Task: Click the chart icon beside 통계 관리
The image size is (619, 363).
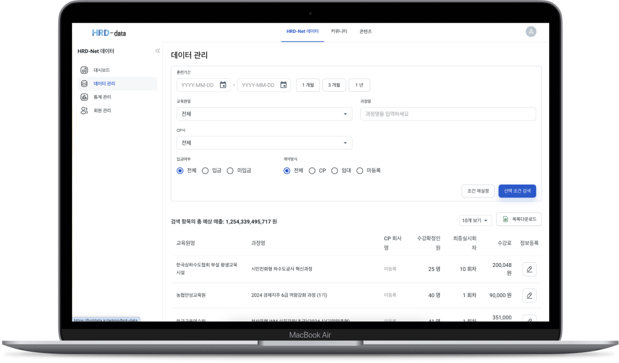Action: tap(84, 97)
